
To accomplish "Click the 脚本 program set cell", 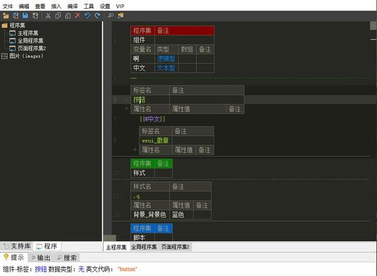I will click(143, 238).
